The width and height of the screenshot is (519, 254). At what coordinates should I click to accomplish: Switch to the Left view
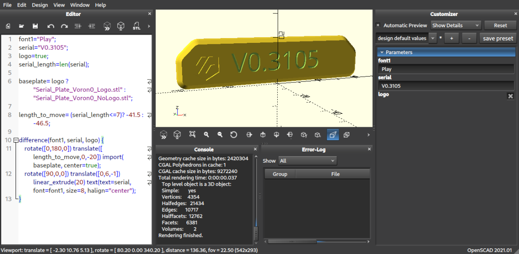(290, 135)
